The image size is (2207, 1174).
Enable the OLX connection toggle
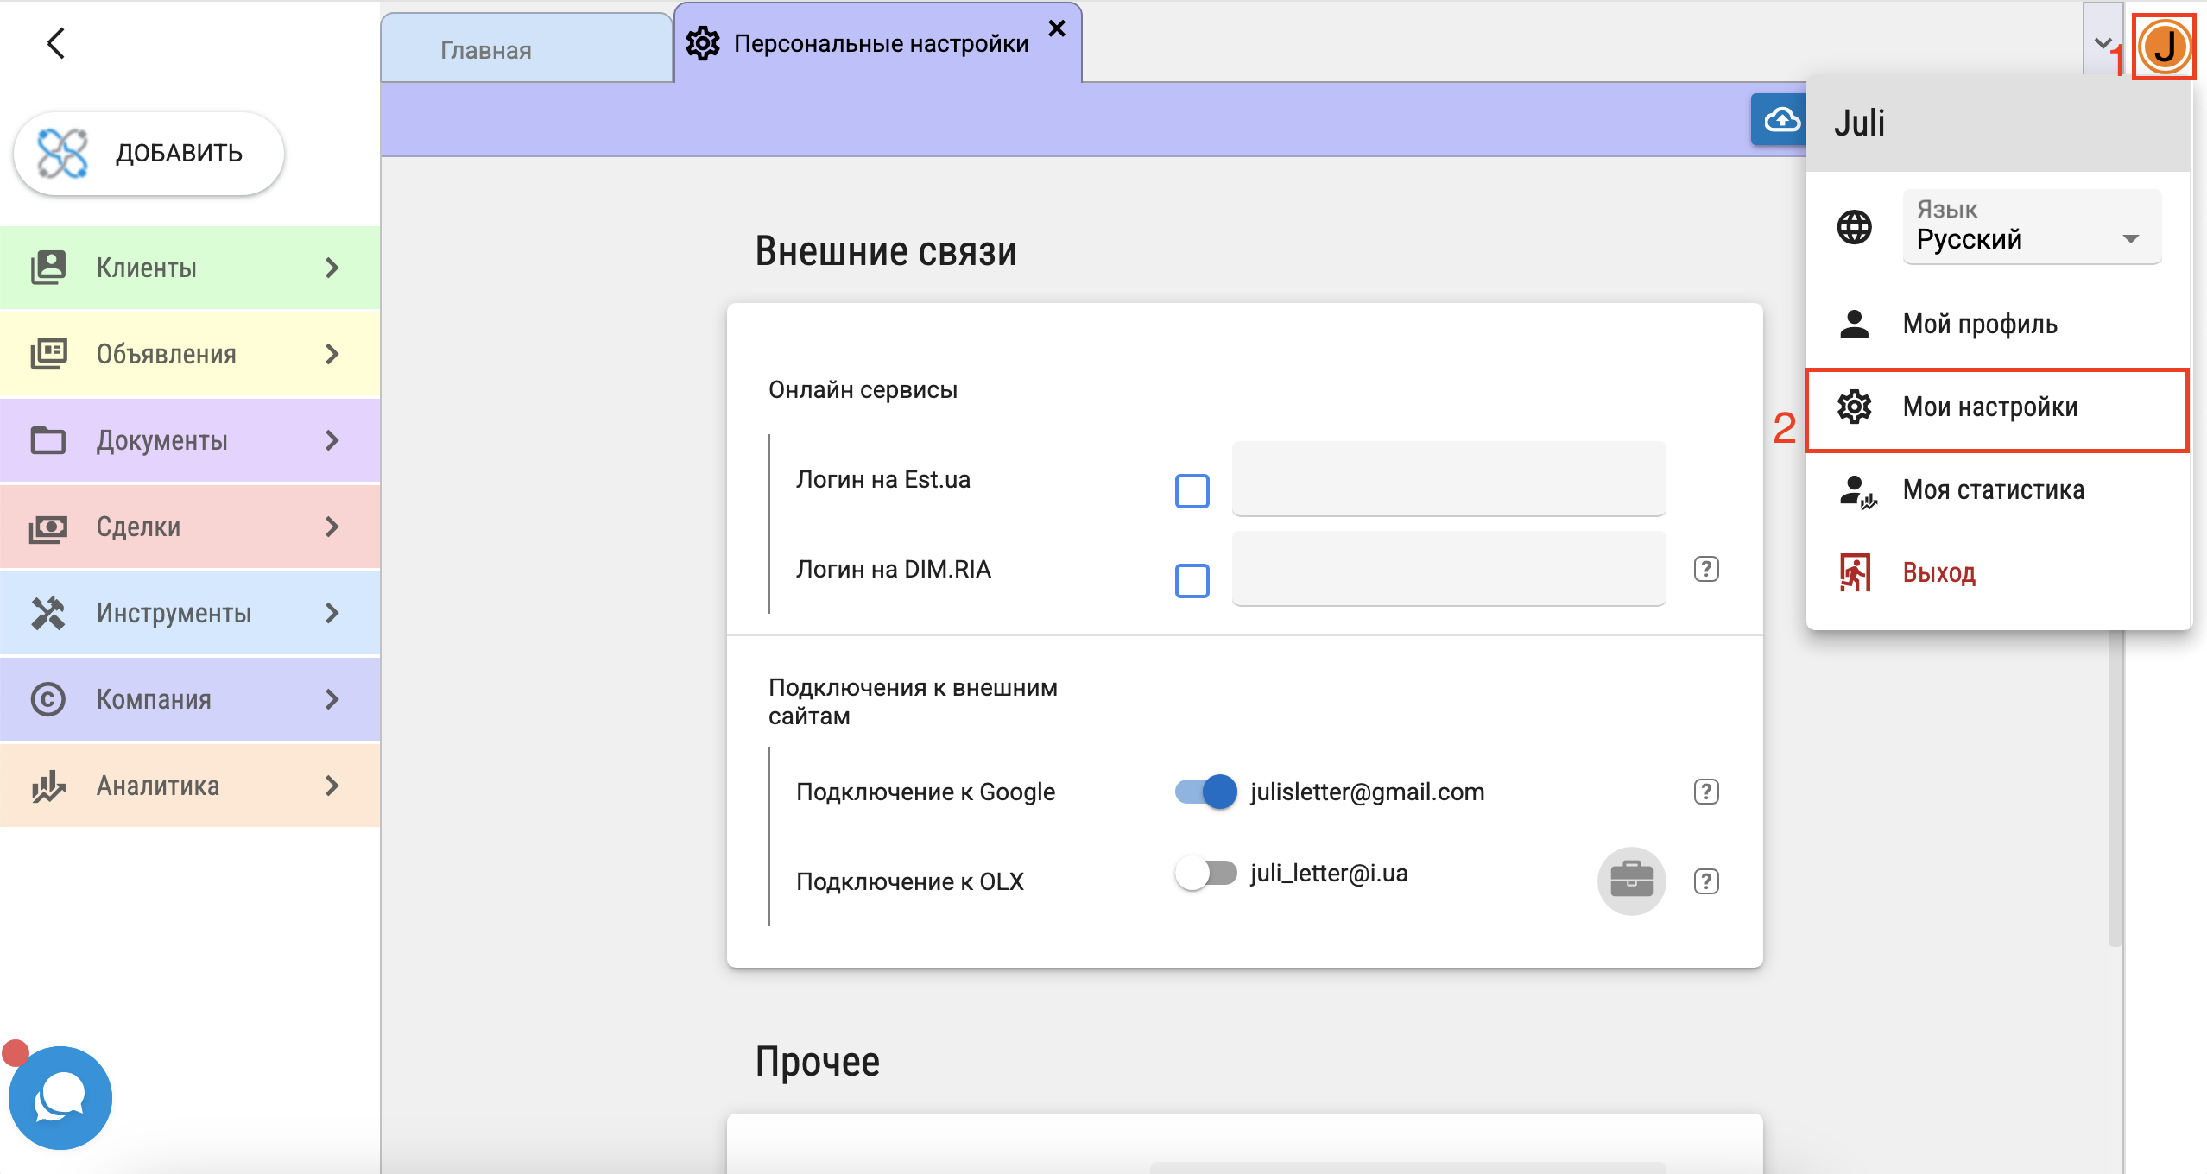[x=1205, y=873]
